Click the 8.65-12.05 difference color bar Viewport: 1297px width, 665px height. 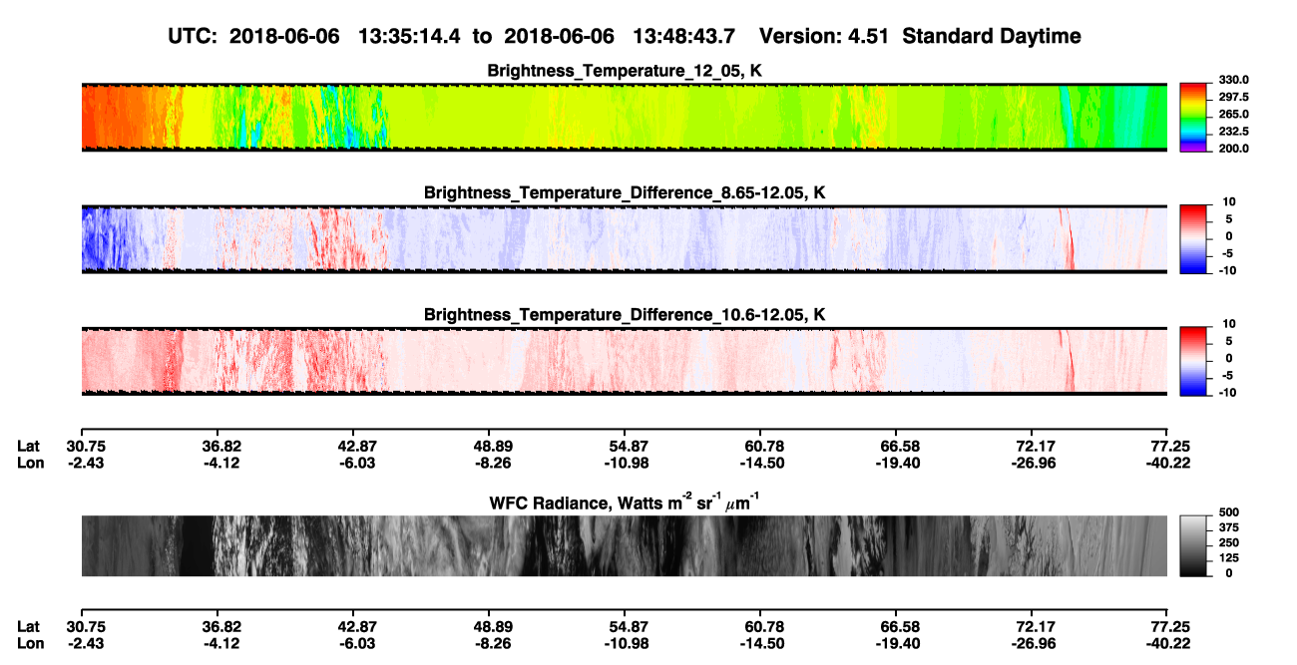coord(1192,237)
